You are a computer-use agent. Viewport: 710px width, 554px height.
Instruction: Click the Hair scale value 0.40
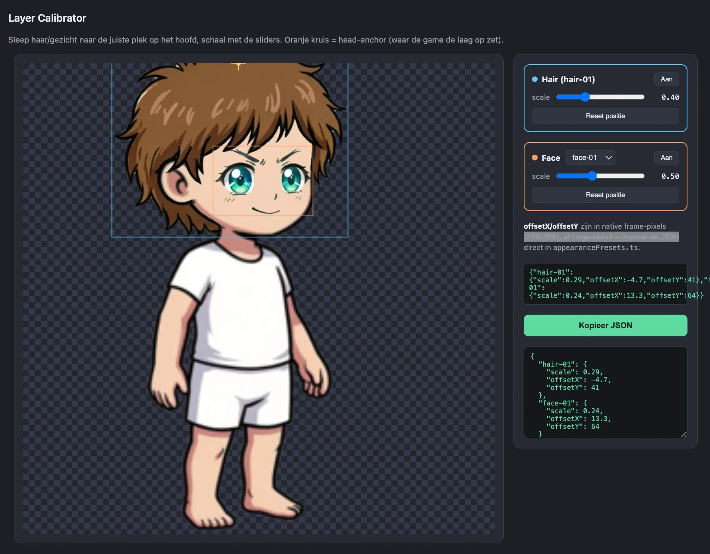pos(670,97)
